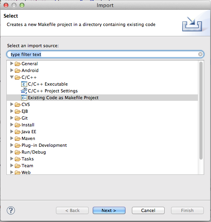Expand the General category
This screenshot has width=211, height=222.
coord(12,64)
